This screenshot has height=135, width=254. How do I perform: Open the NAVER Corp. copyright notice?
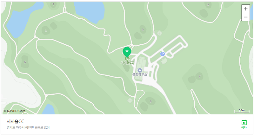[x=15, y=111]
